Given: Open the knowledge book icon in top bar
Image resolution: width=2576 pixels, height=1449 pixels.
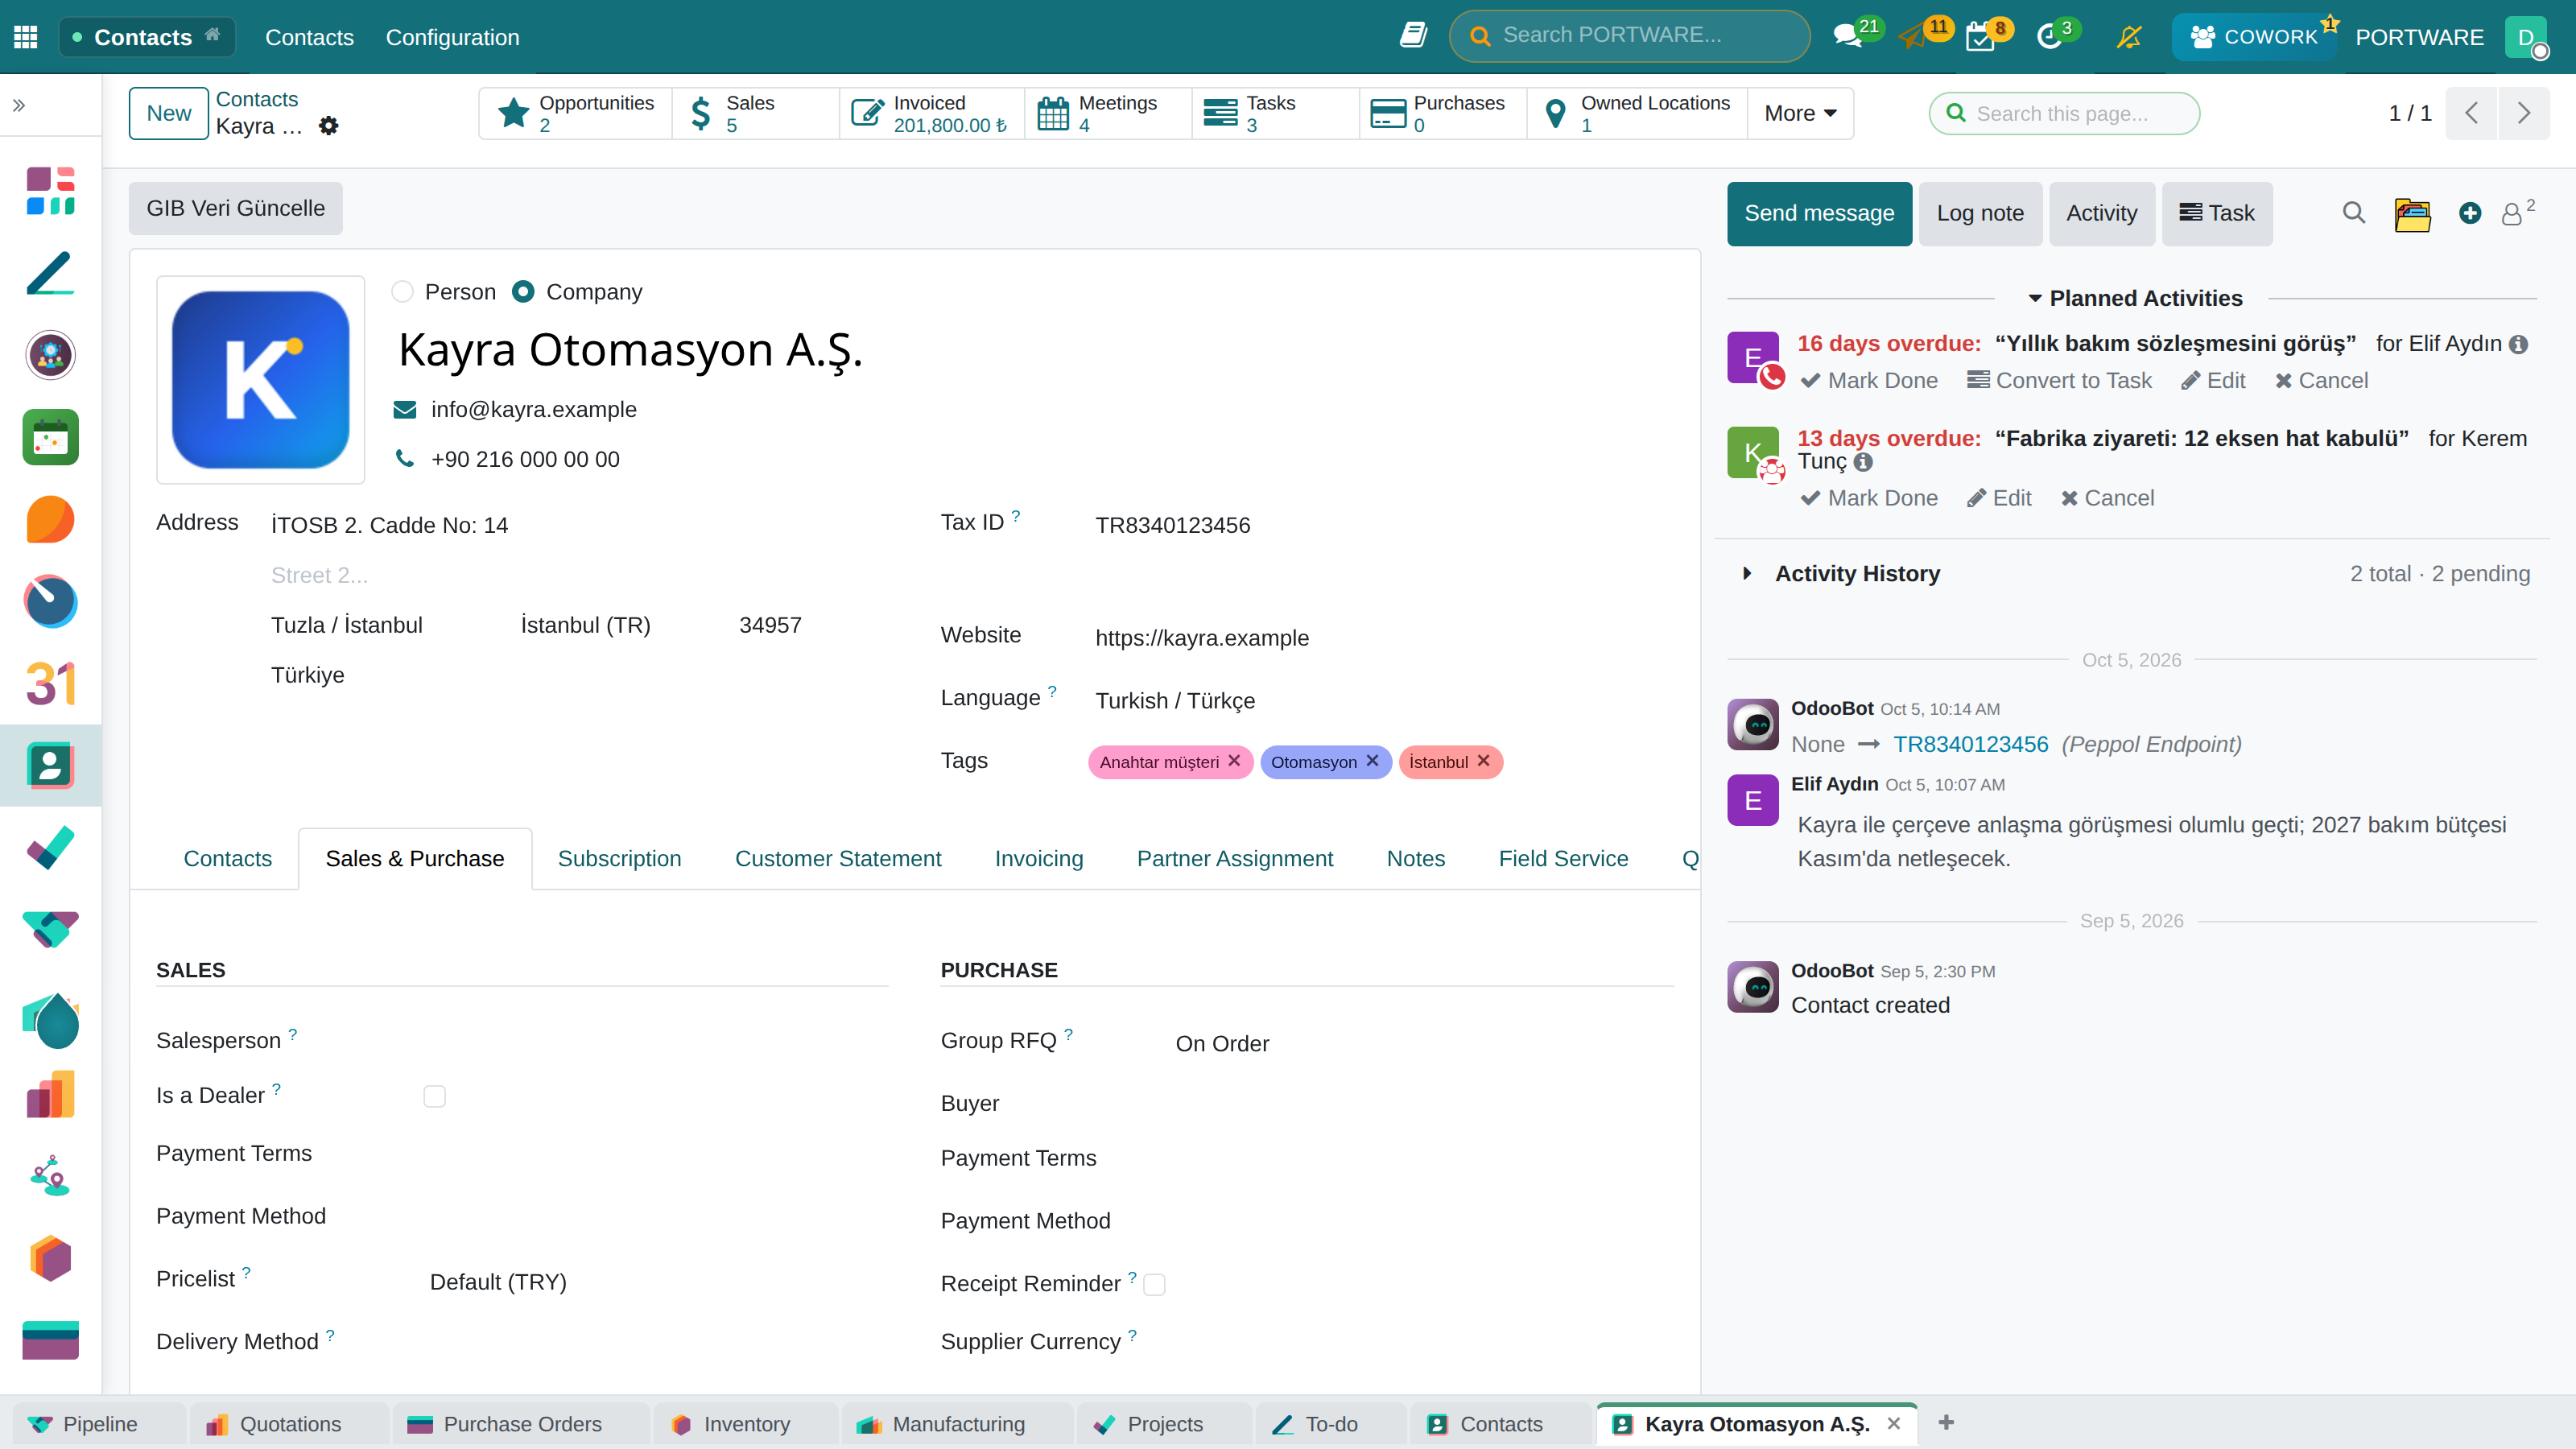Looking at the screenshot, I should 1413,36.
